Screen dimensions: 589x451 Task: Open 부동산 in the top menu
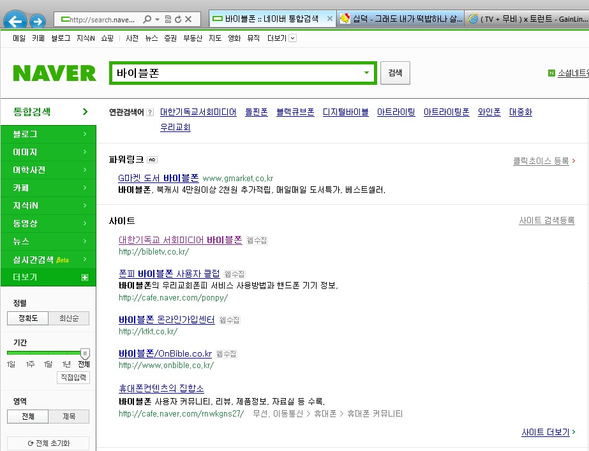click(193, 38)
